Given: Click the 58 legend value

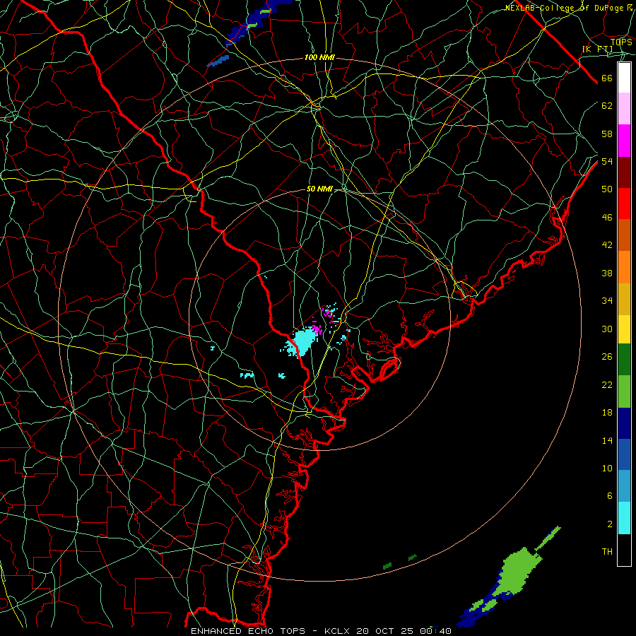Looking at the screenshot, I should pyautogui.click(x=607, y=134).
